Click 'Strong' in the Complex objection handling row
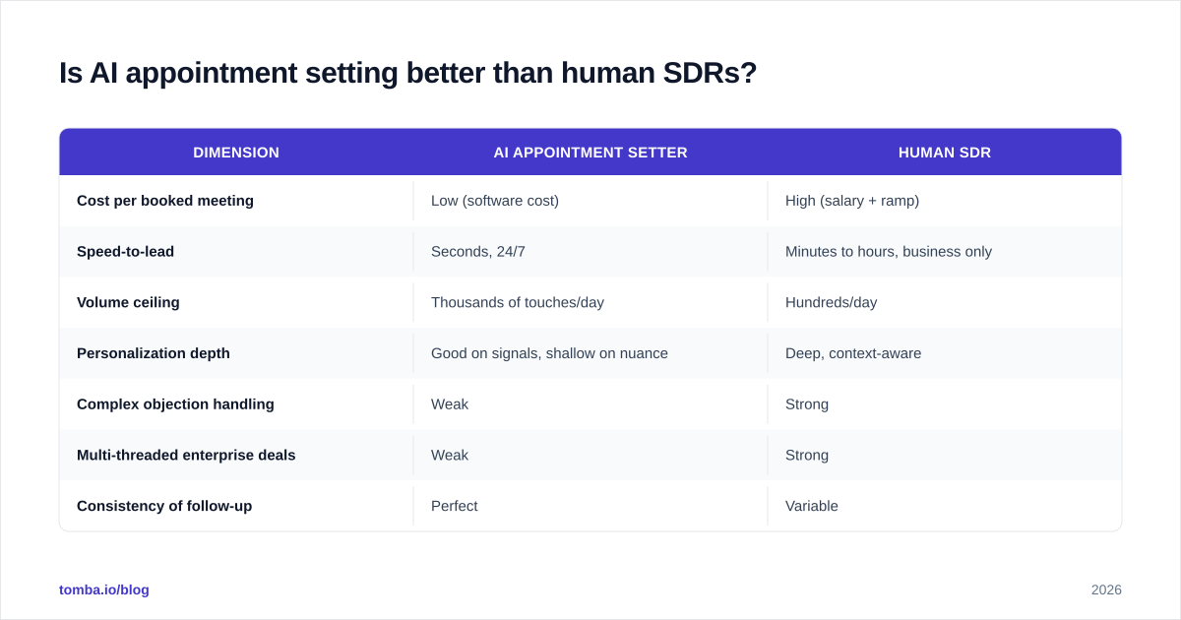This screenshot has height=620, width=1181. click(807, 404)
